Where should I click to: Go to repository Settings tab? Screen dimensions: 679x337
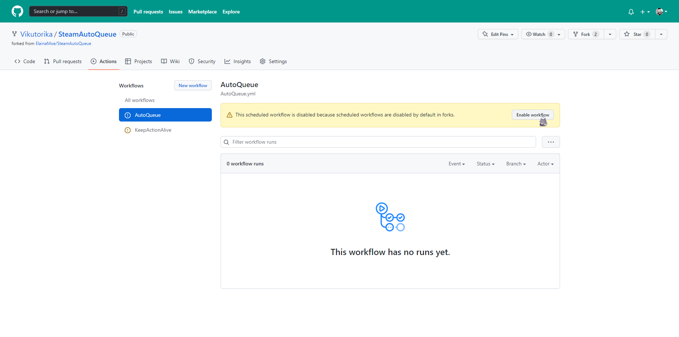coord(273,61)
